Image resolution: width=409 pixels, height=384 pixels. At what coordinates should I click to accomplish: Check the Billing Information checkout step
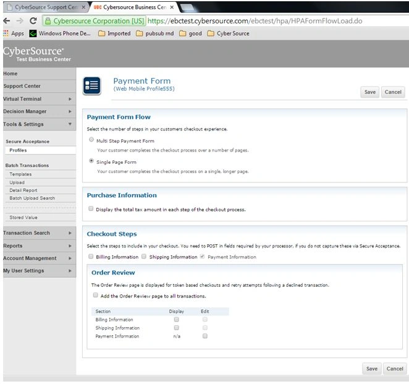(91, 256)
